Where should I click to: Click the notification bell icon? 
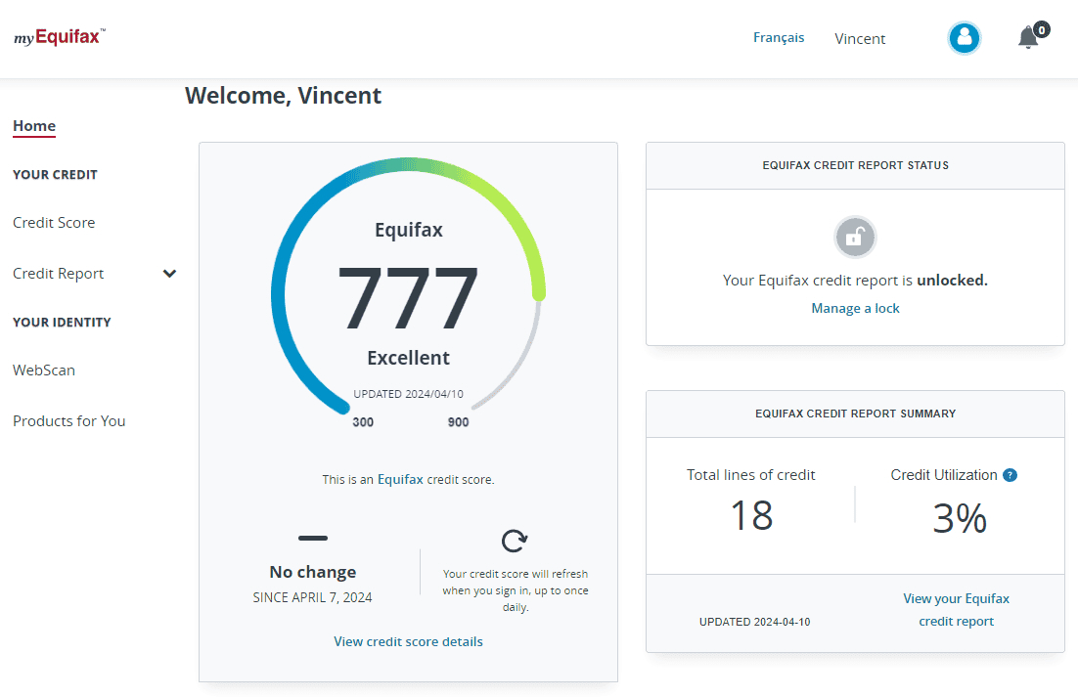tap(1027, 38)
